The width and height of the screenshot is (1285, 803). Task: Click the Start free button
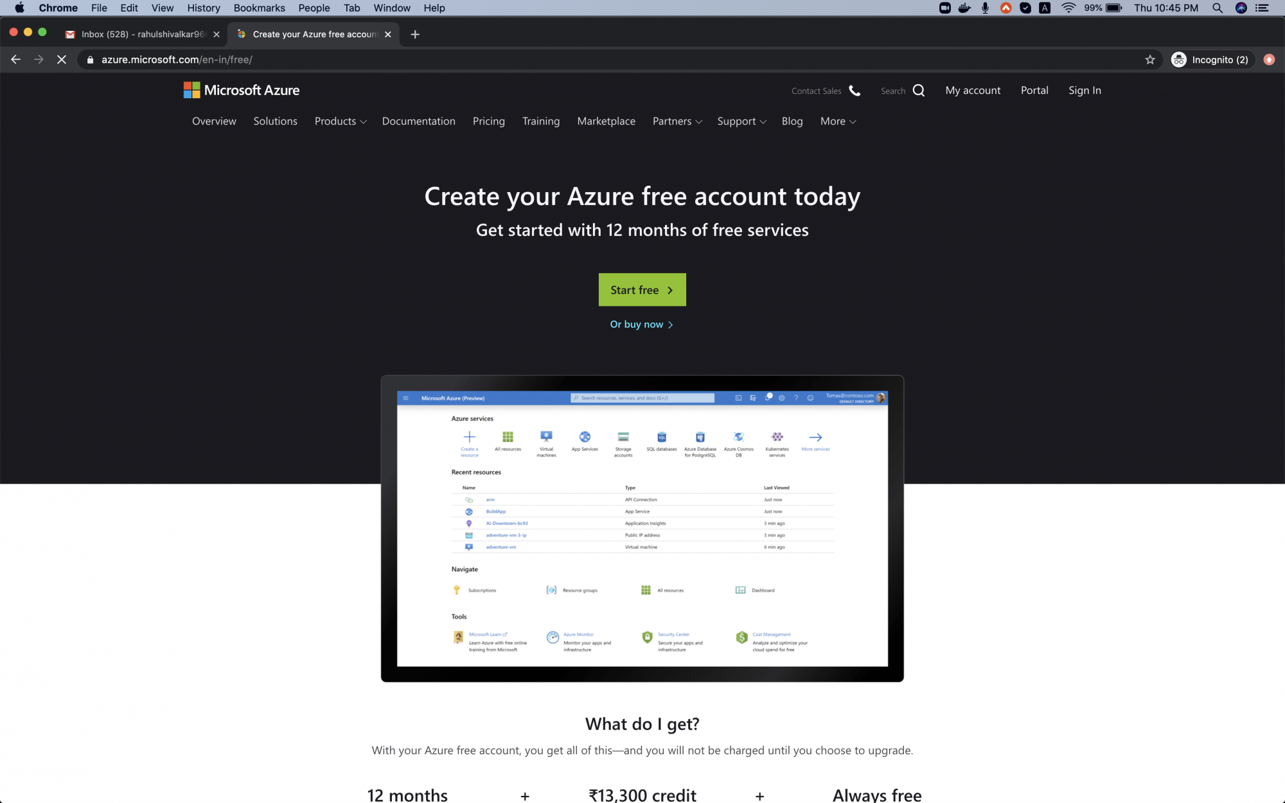coord(642,288)
